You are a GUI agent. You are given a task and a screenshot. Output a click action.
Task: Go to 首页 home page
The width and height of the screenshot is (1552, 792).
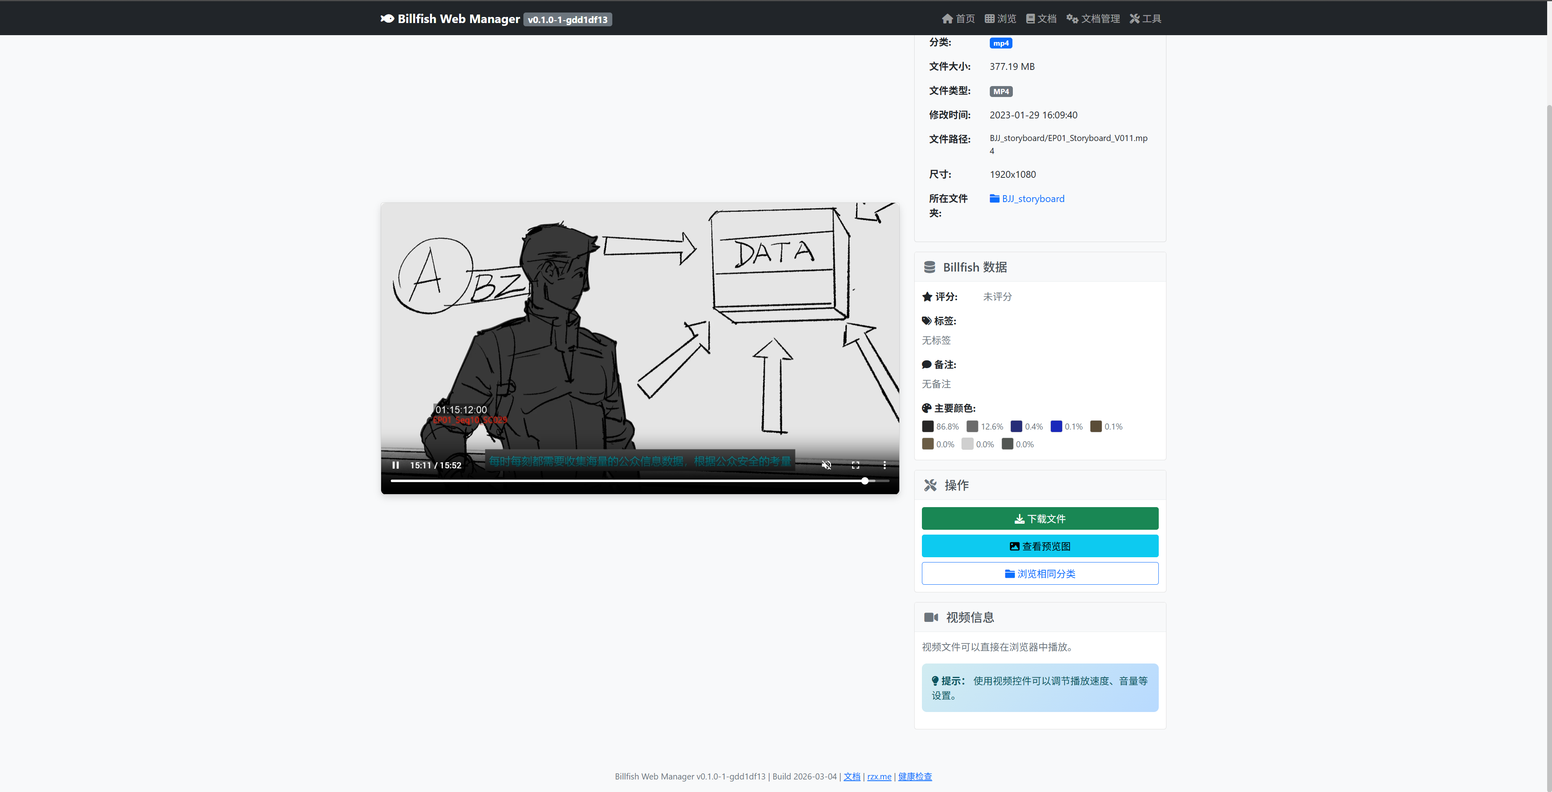[958, 19]
